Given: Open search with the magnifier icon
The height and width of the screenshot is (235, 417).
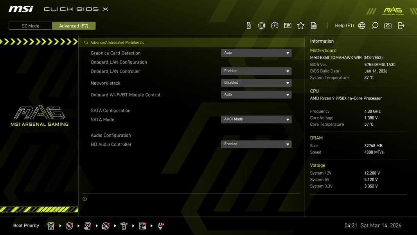Looking at the screenshot, I should [x=375, y=25].
